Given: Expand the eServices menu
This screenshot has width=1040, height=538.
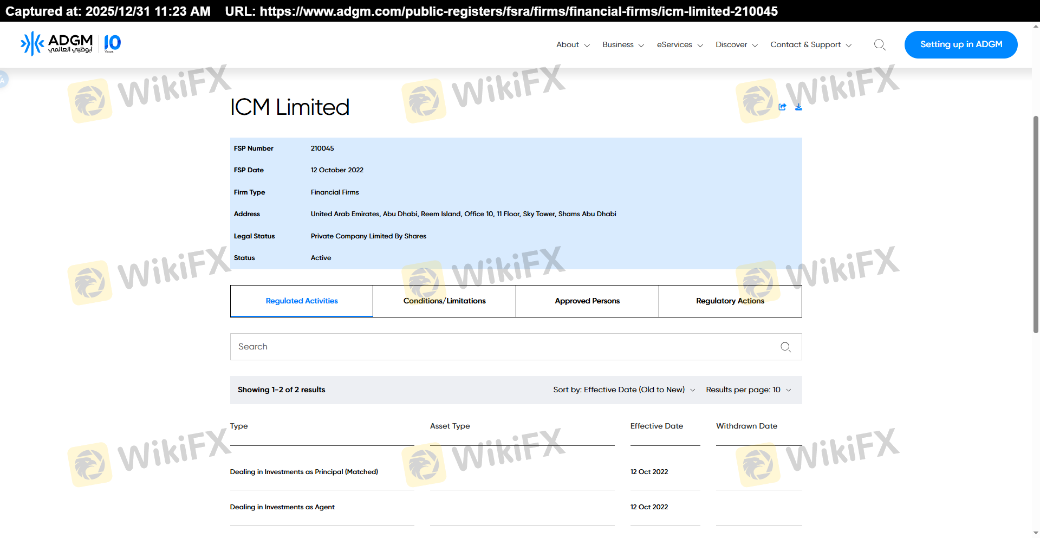Looking at the screenshot, I should (680, 44).
